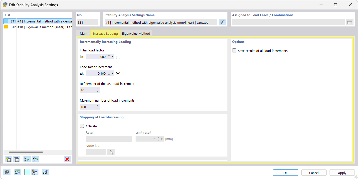Copy the selected stability analysis setting

[x=17, y=159]
